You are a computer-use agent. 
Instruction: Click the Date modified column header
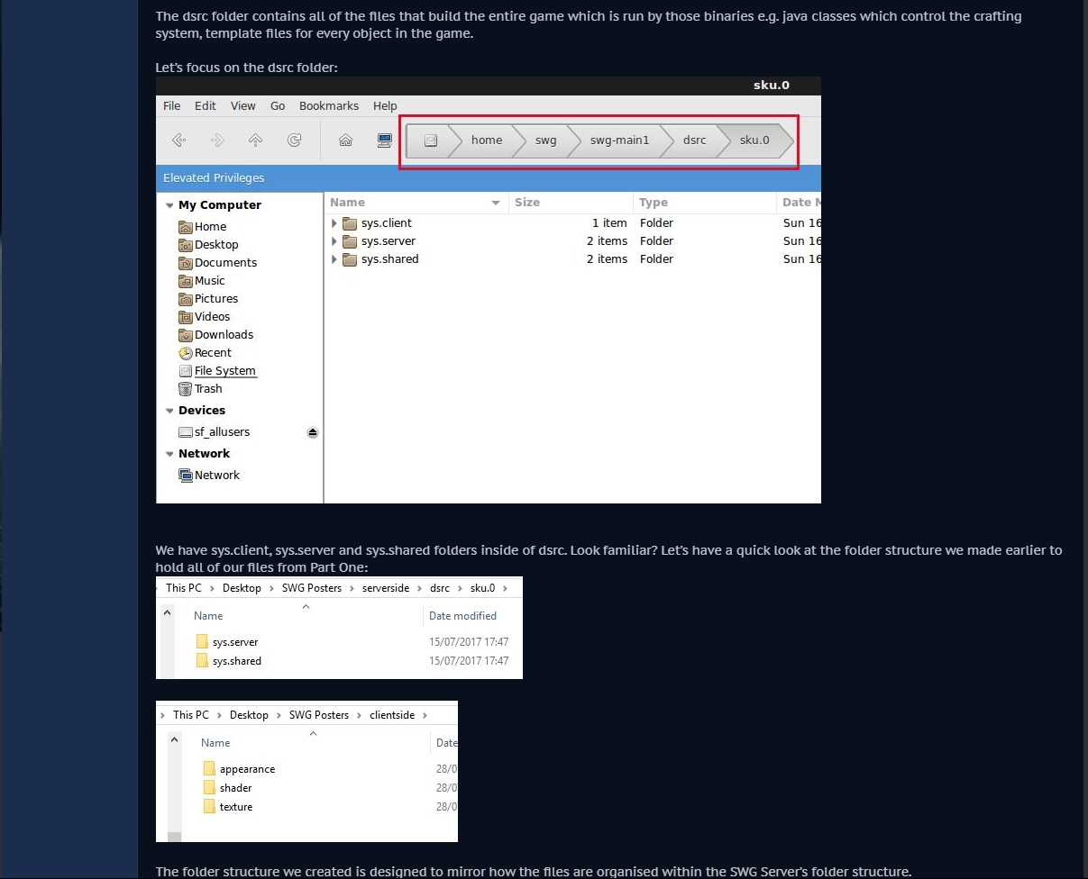click(x=462, y=616)
